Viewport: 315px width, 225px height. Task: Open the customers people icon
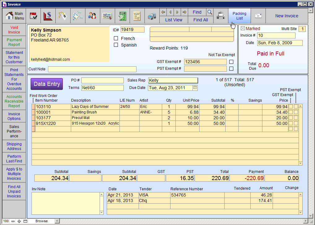tap(93, 16)
